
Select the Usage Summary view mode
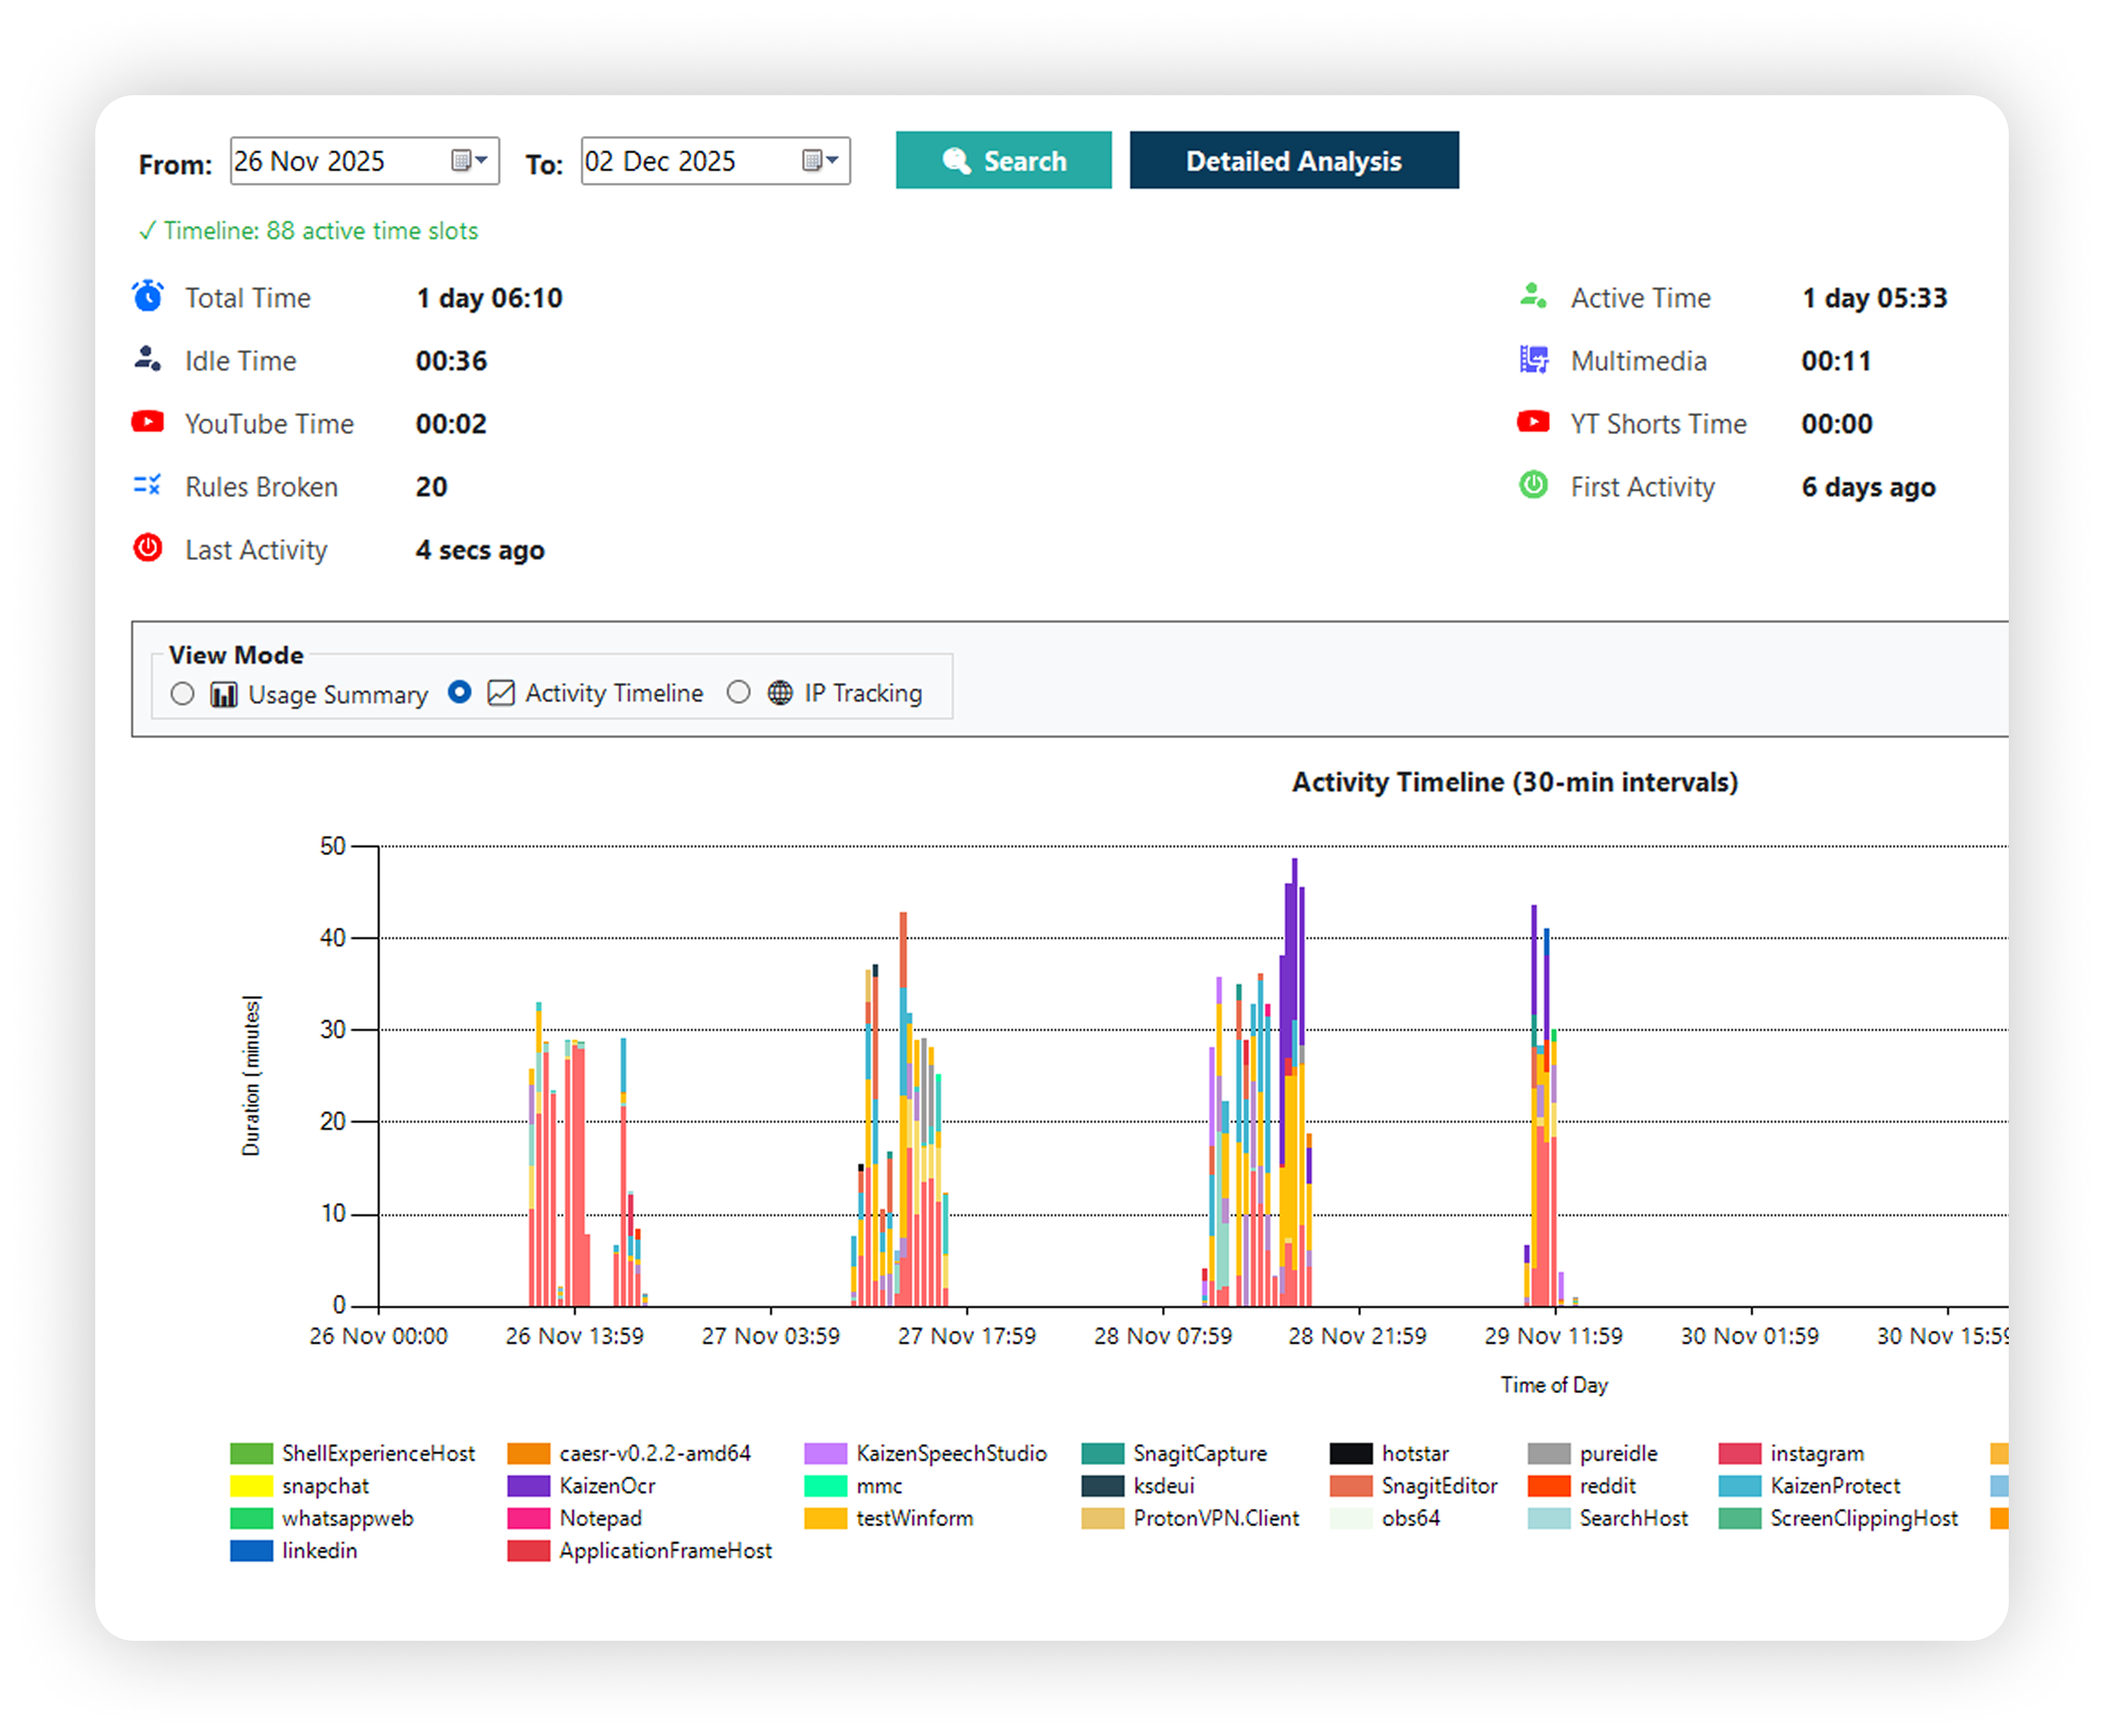(x=182, y=693)
